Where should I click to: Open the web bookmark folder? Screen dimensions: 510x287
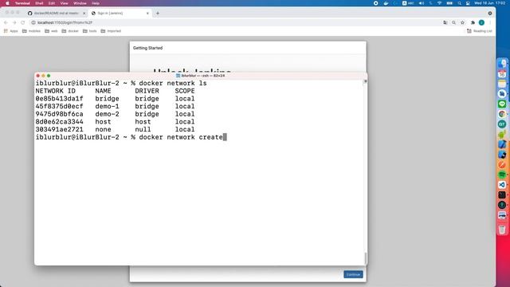pyautogui.click(x=51, y=31)
